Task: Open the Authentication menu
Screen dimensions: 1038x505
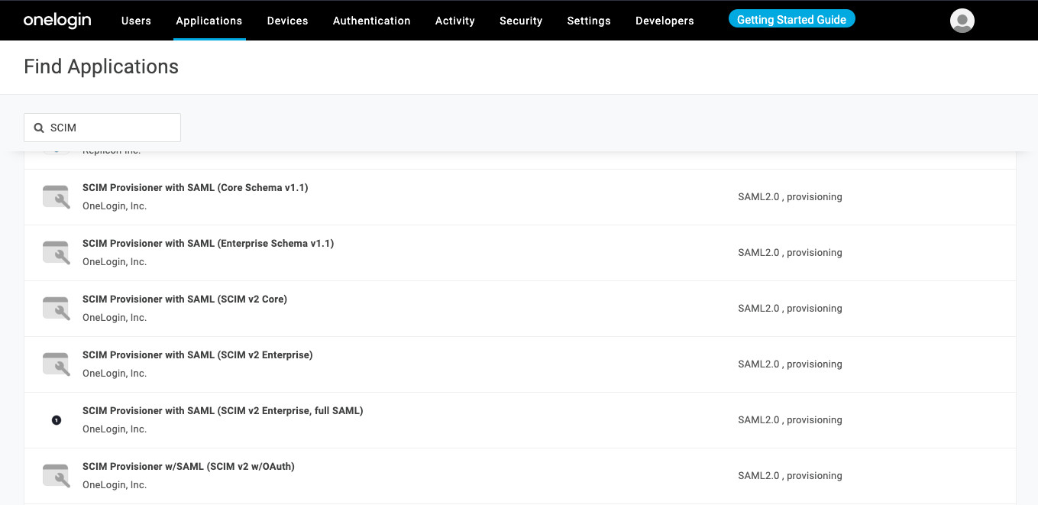Action: tap(371, 21)
